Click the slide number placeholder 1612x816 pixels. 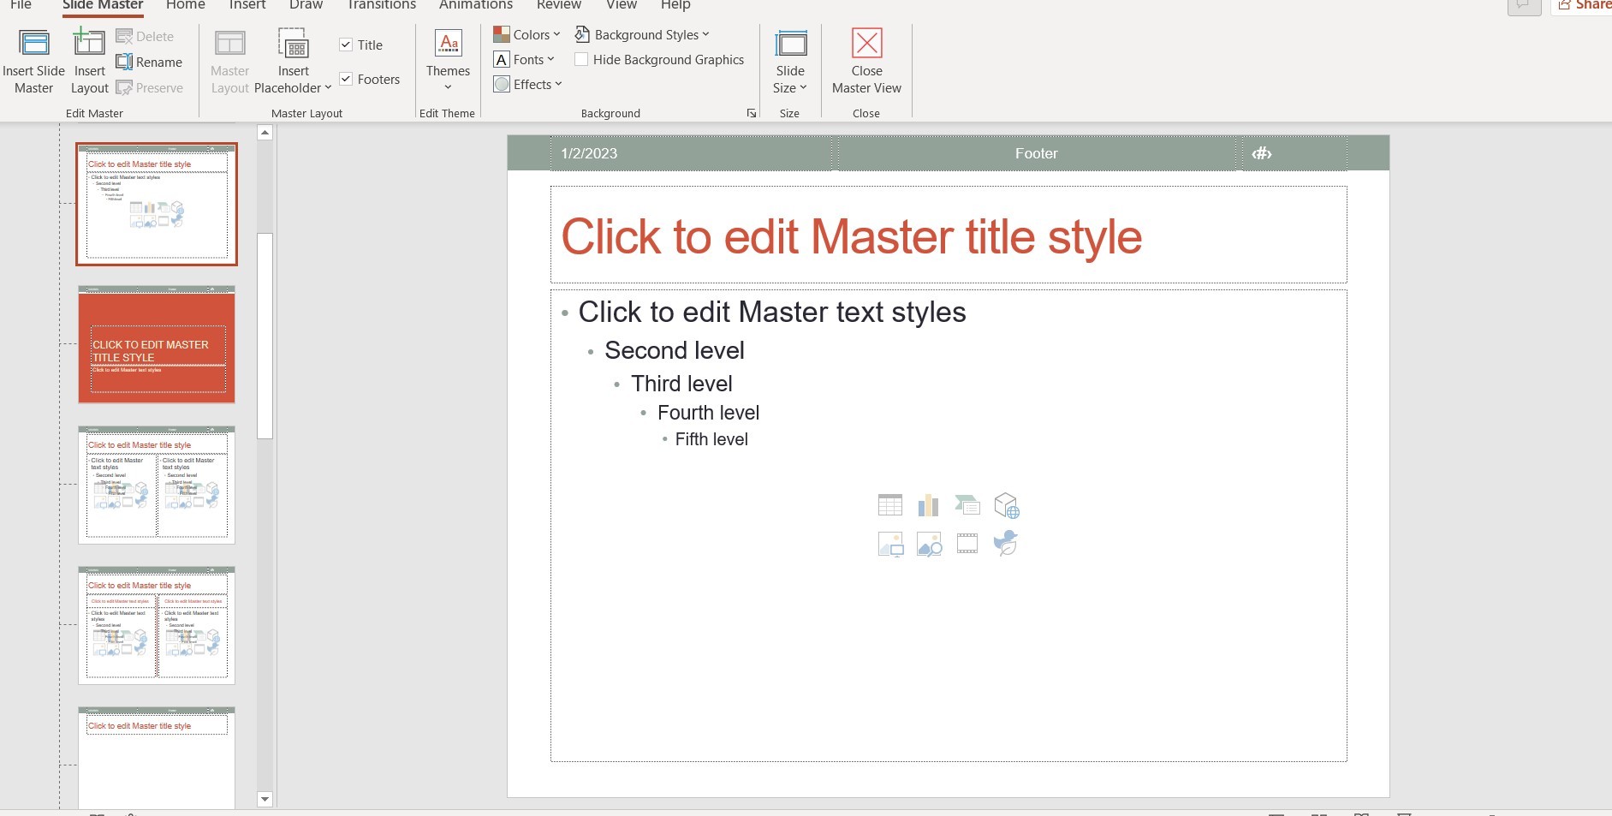tap(1294, 153)
